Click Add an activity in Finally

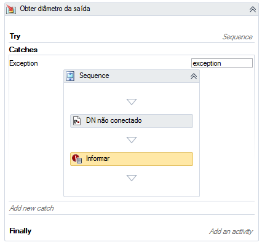click(x=231, y=231)
